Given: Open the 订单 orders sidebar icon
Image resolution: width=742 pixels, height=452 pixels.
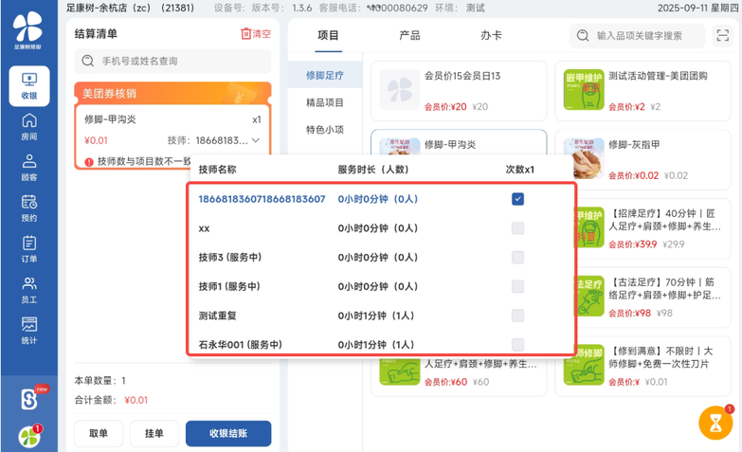Looking at the screenshot, I should 28,248.
